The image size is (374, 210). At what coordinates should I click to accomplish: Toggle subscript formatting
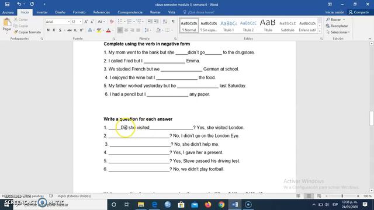(75, 30)
